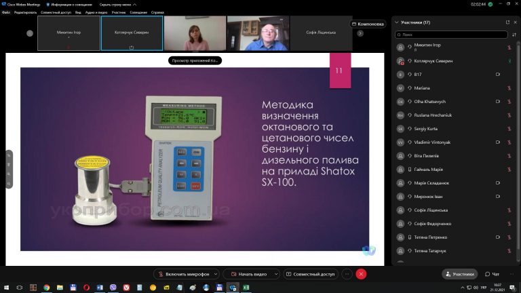Close the participants panel
Image resolution: width=521 pixels, height=293 pixels.
point(516,22)
